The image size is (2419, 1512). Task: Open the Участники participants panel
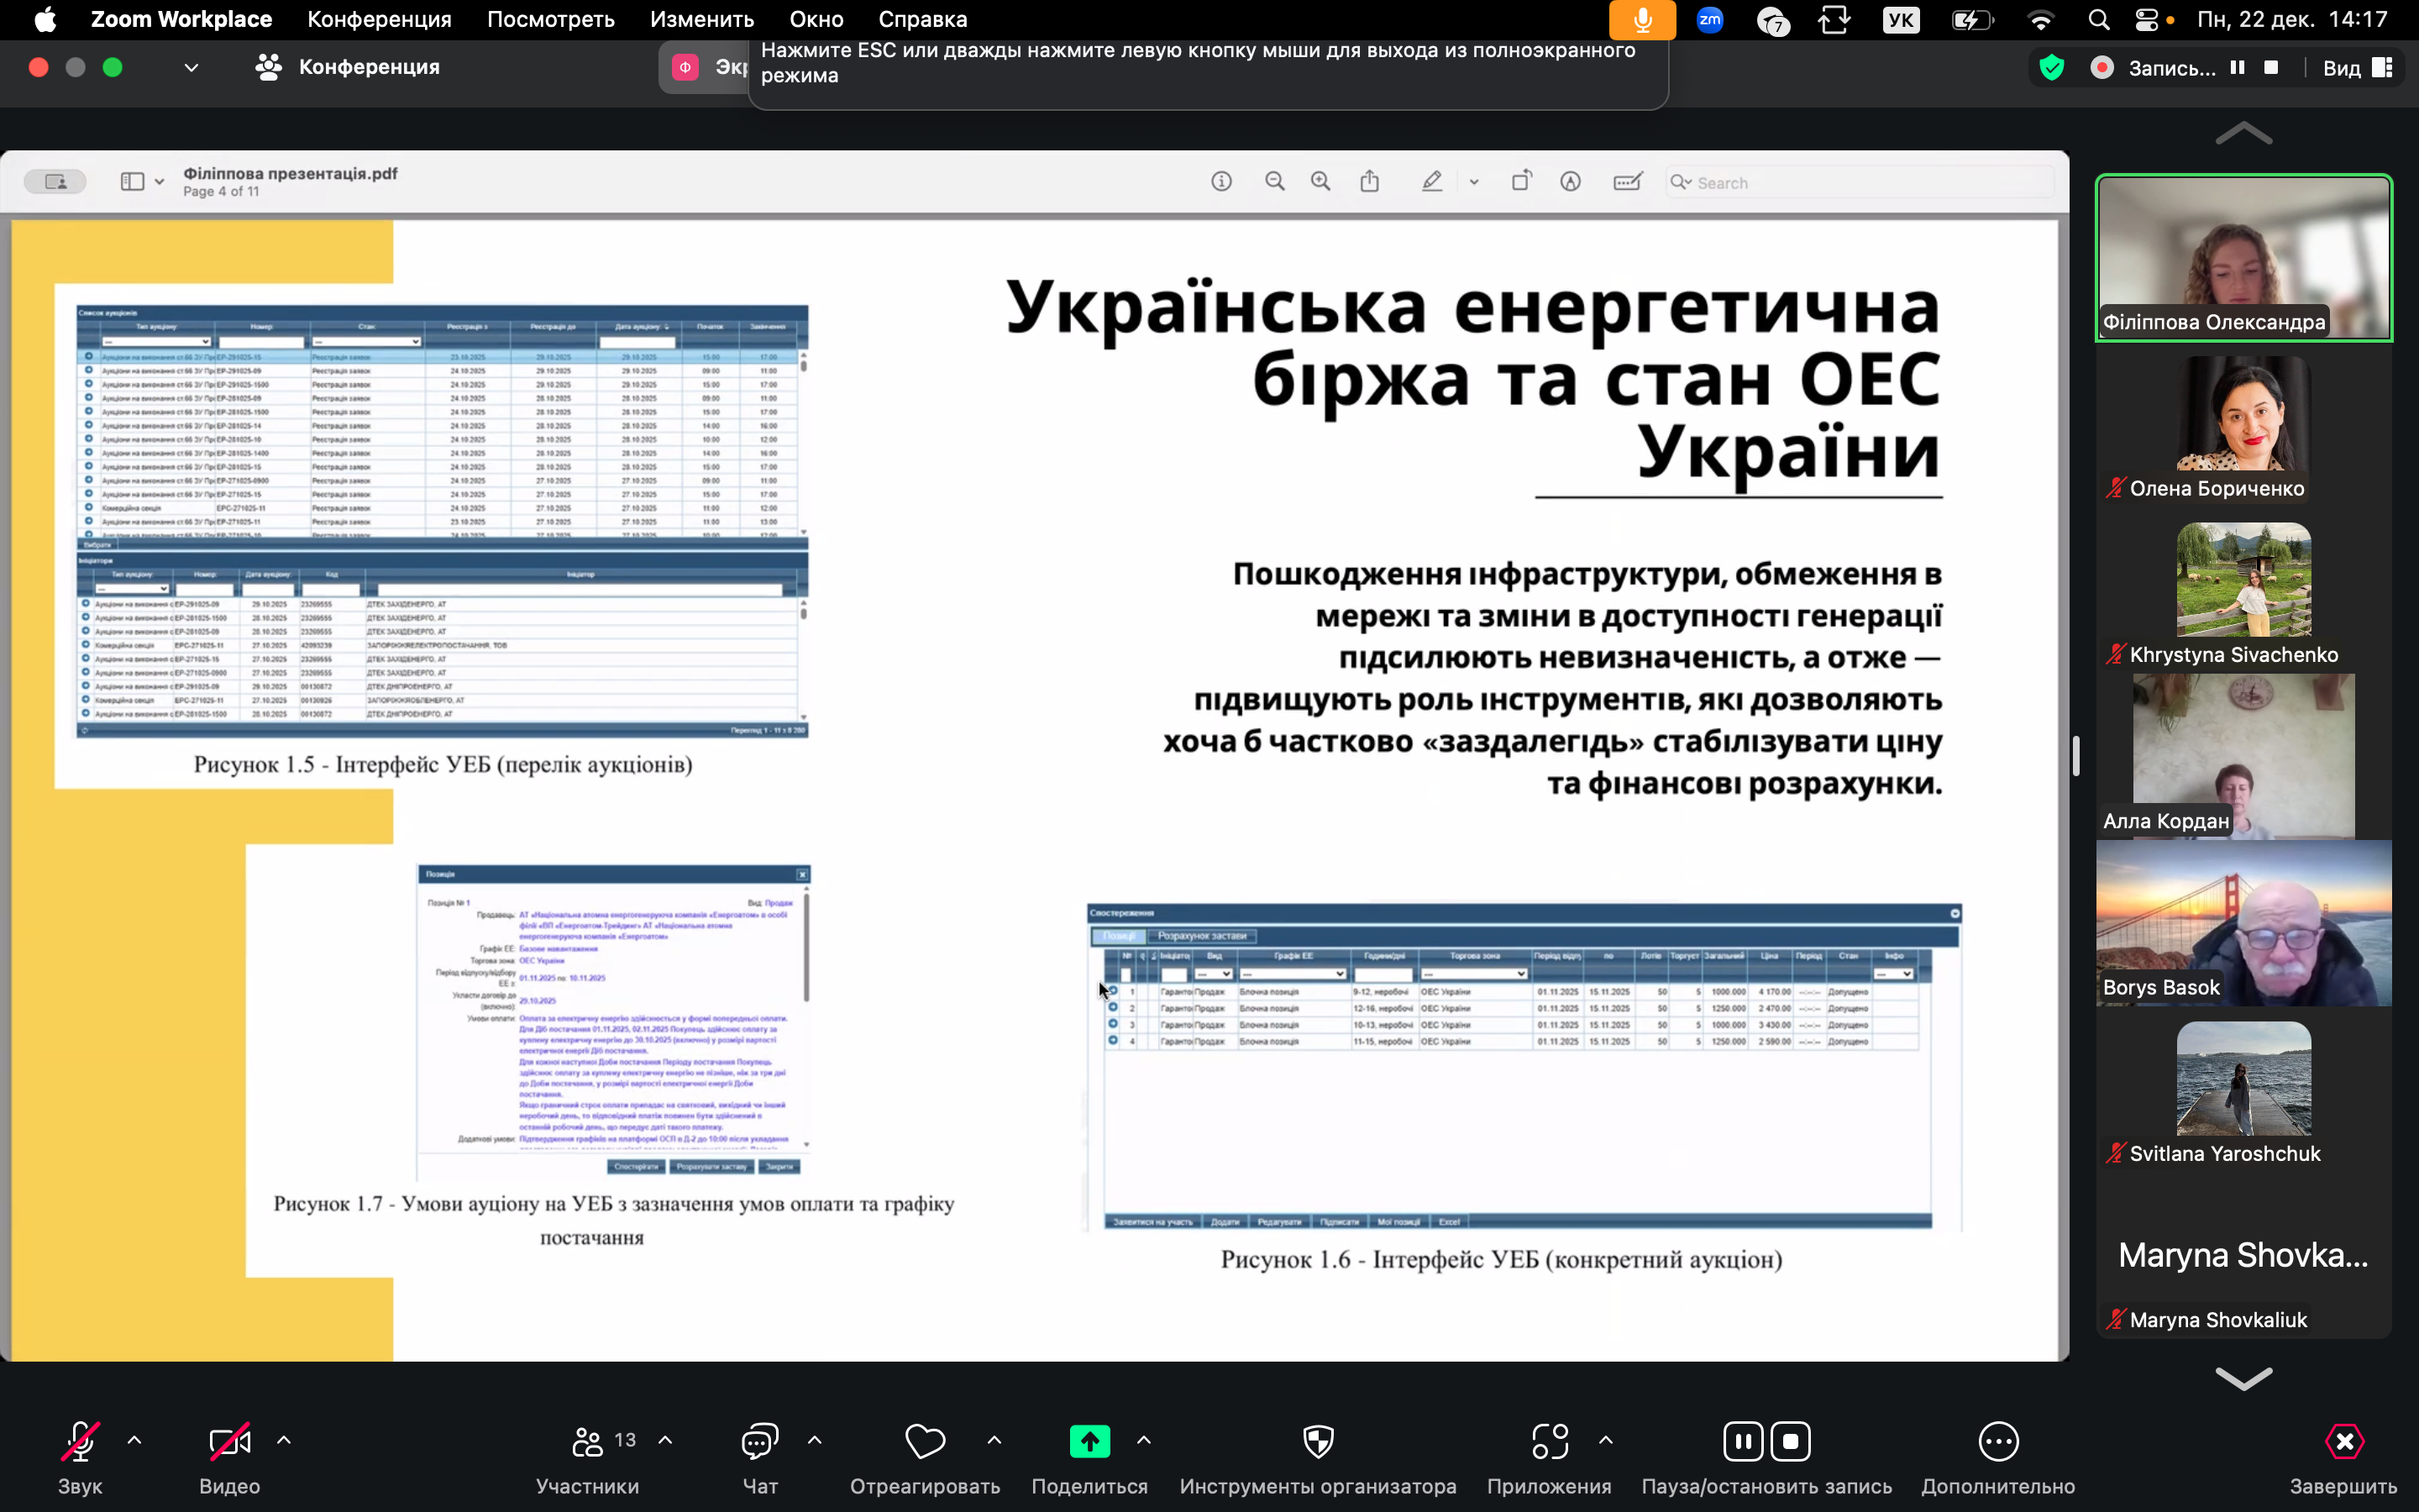589,1442
